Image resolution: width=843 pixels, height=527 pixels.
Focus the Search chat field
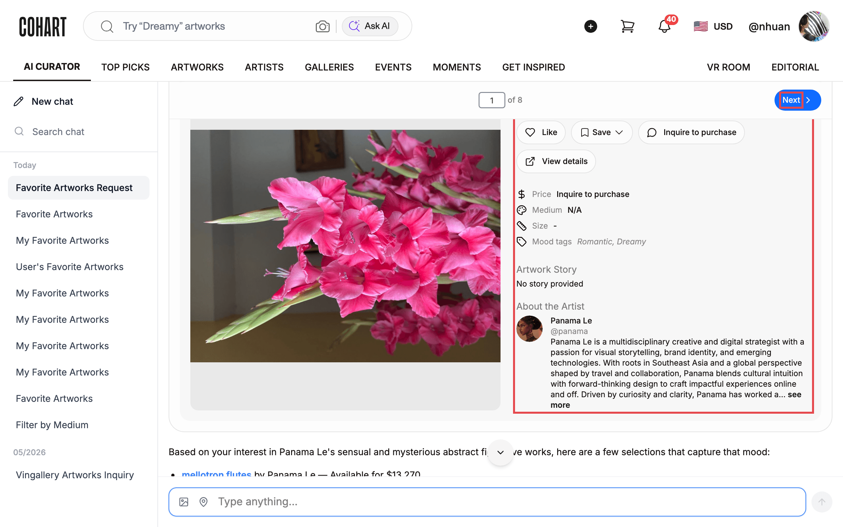(79, 132)
